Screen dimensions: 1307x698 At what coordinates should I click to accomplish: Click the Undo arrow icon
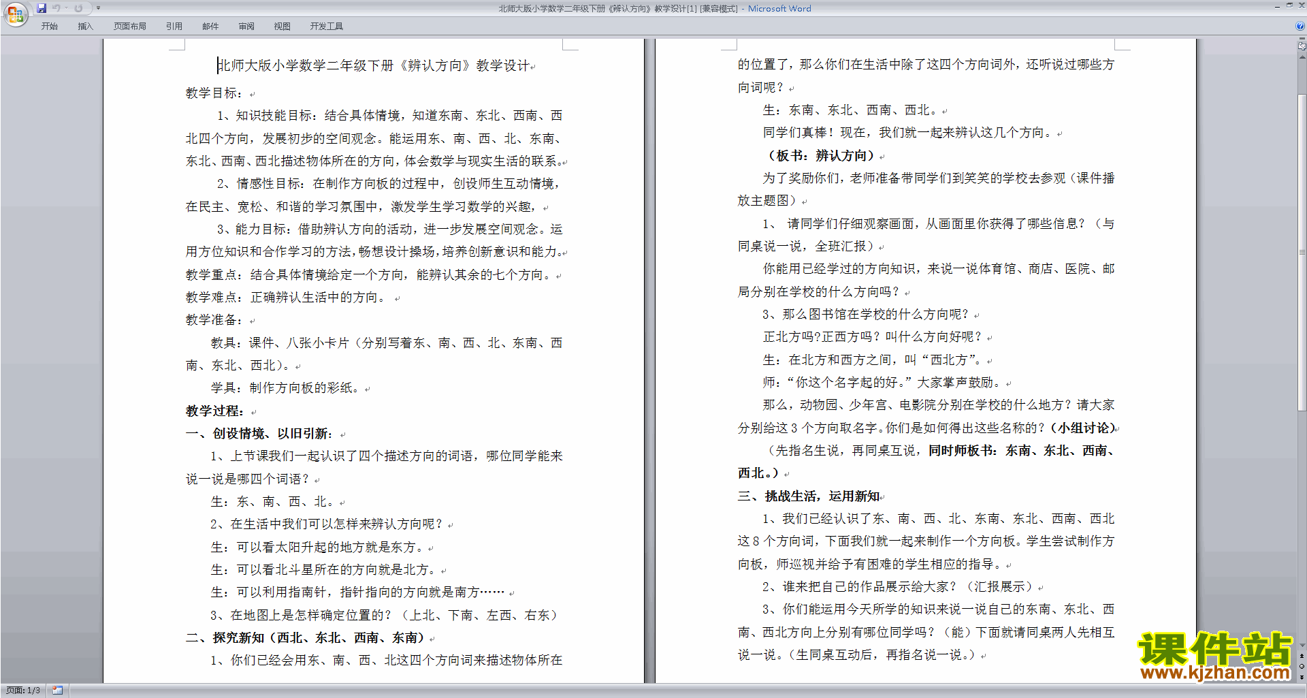(56, 8)
